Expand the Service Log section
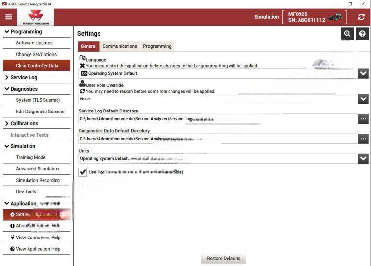The width and height of the screenshot is (371, 266). 23,77
